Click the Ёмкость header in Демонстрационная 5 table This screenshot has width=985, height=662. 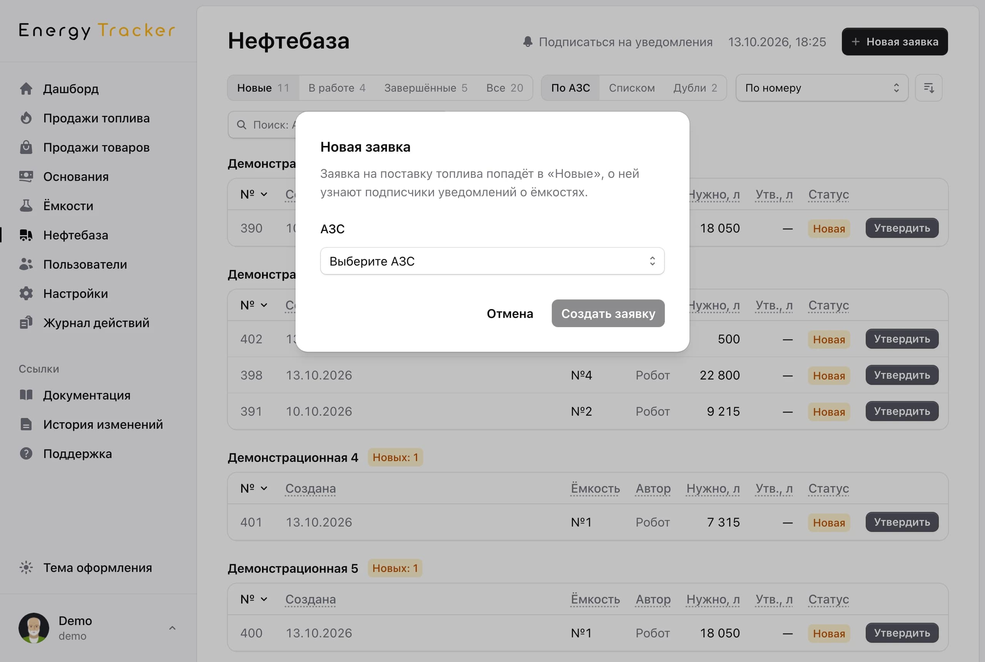coord(595,599)
